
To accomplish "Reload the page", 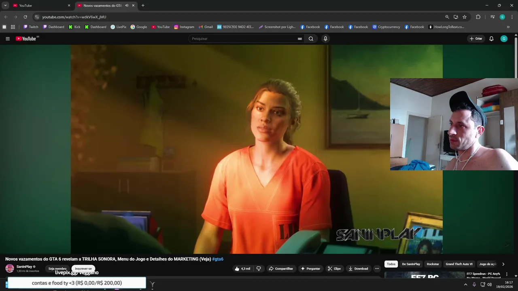I will [25, 17].
